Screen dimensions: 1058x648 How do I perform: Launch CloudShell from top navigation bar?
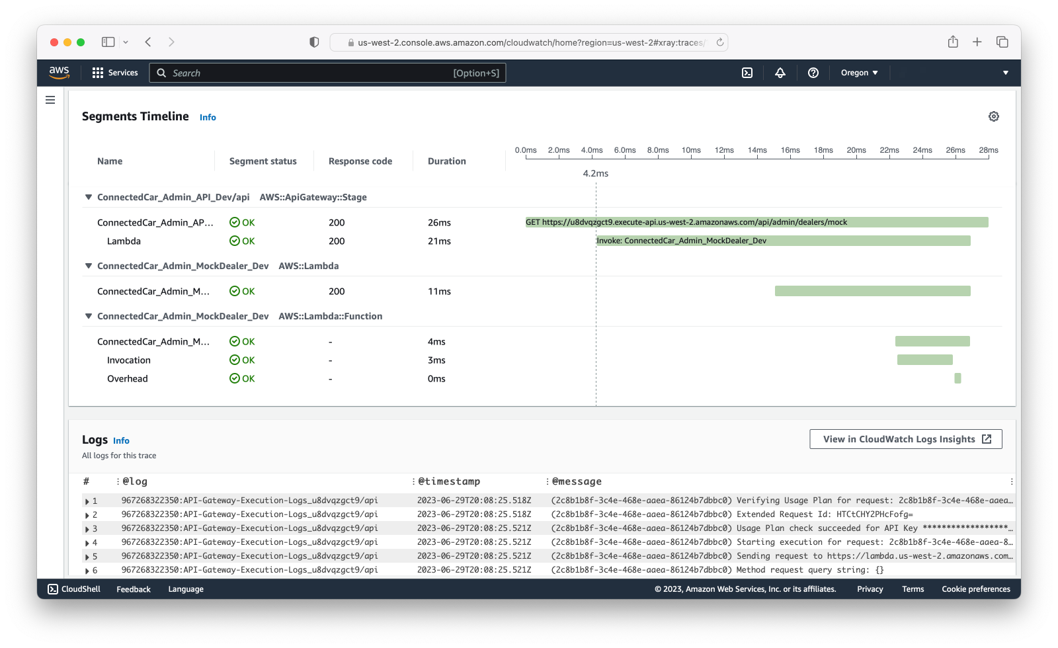pos(747,73)
